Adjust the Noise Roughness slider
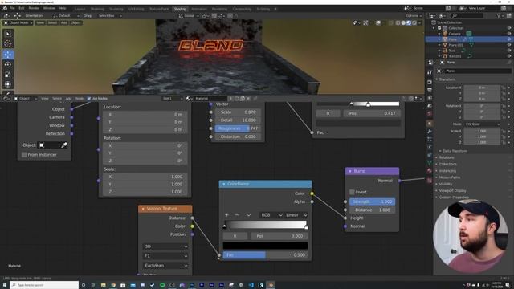 click(x=238, y=128)
